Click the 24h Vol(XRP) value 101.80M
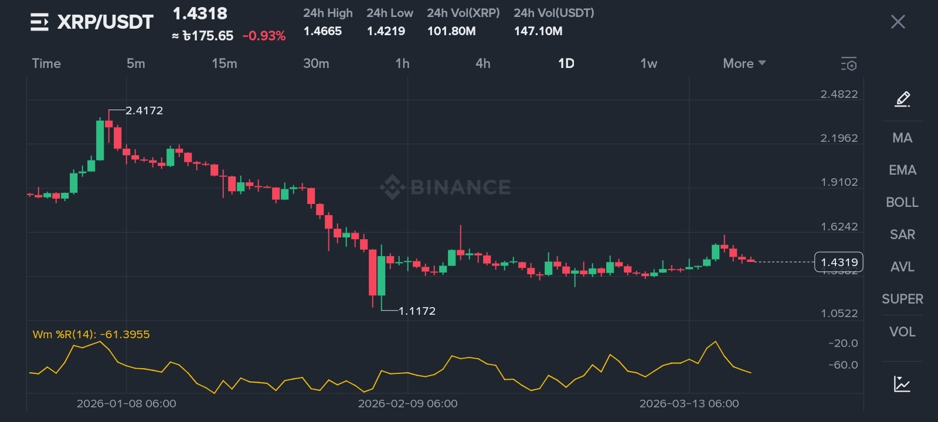This screenshot has height=422, width=938. pos(451,31)
